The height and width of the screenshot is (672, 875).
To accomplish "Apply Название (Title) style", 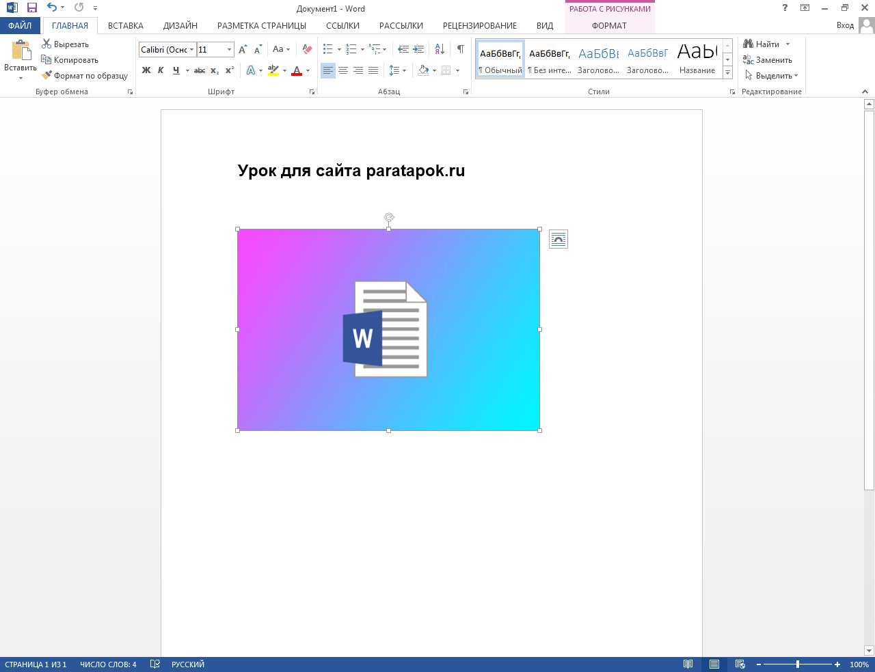I will 697,58.
